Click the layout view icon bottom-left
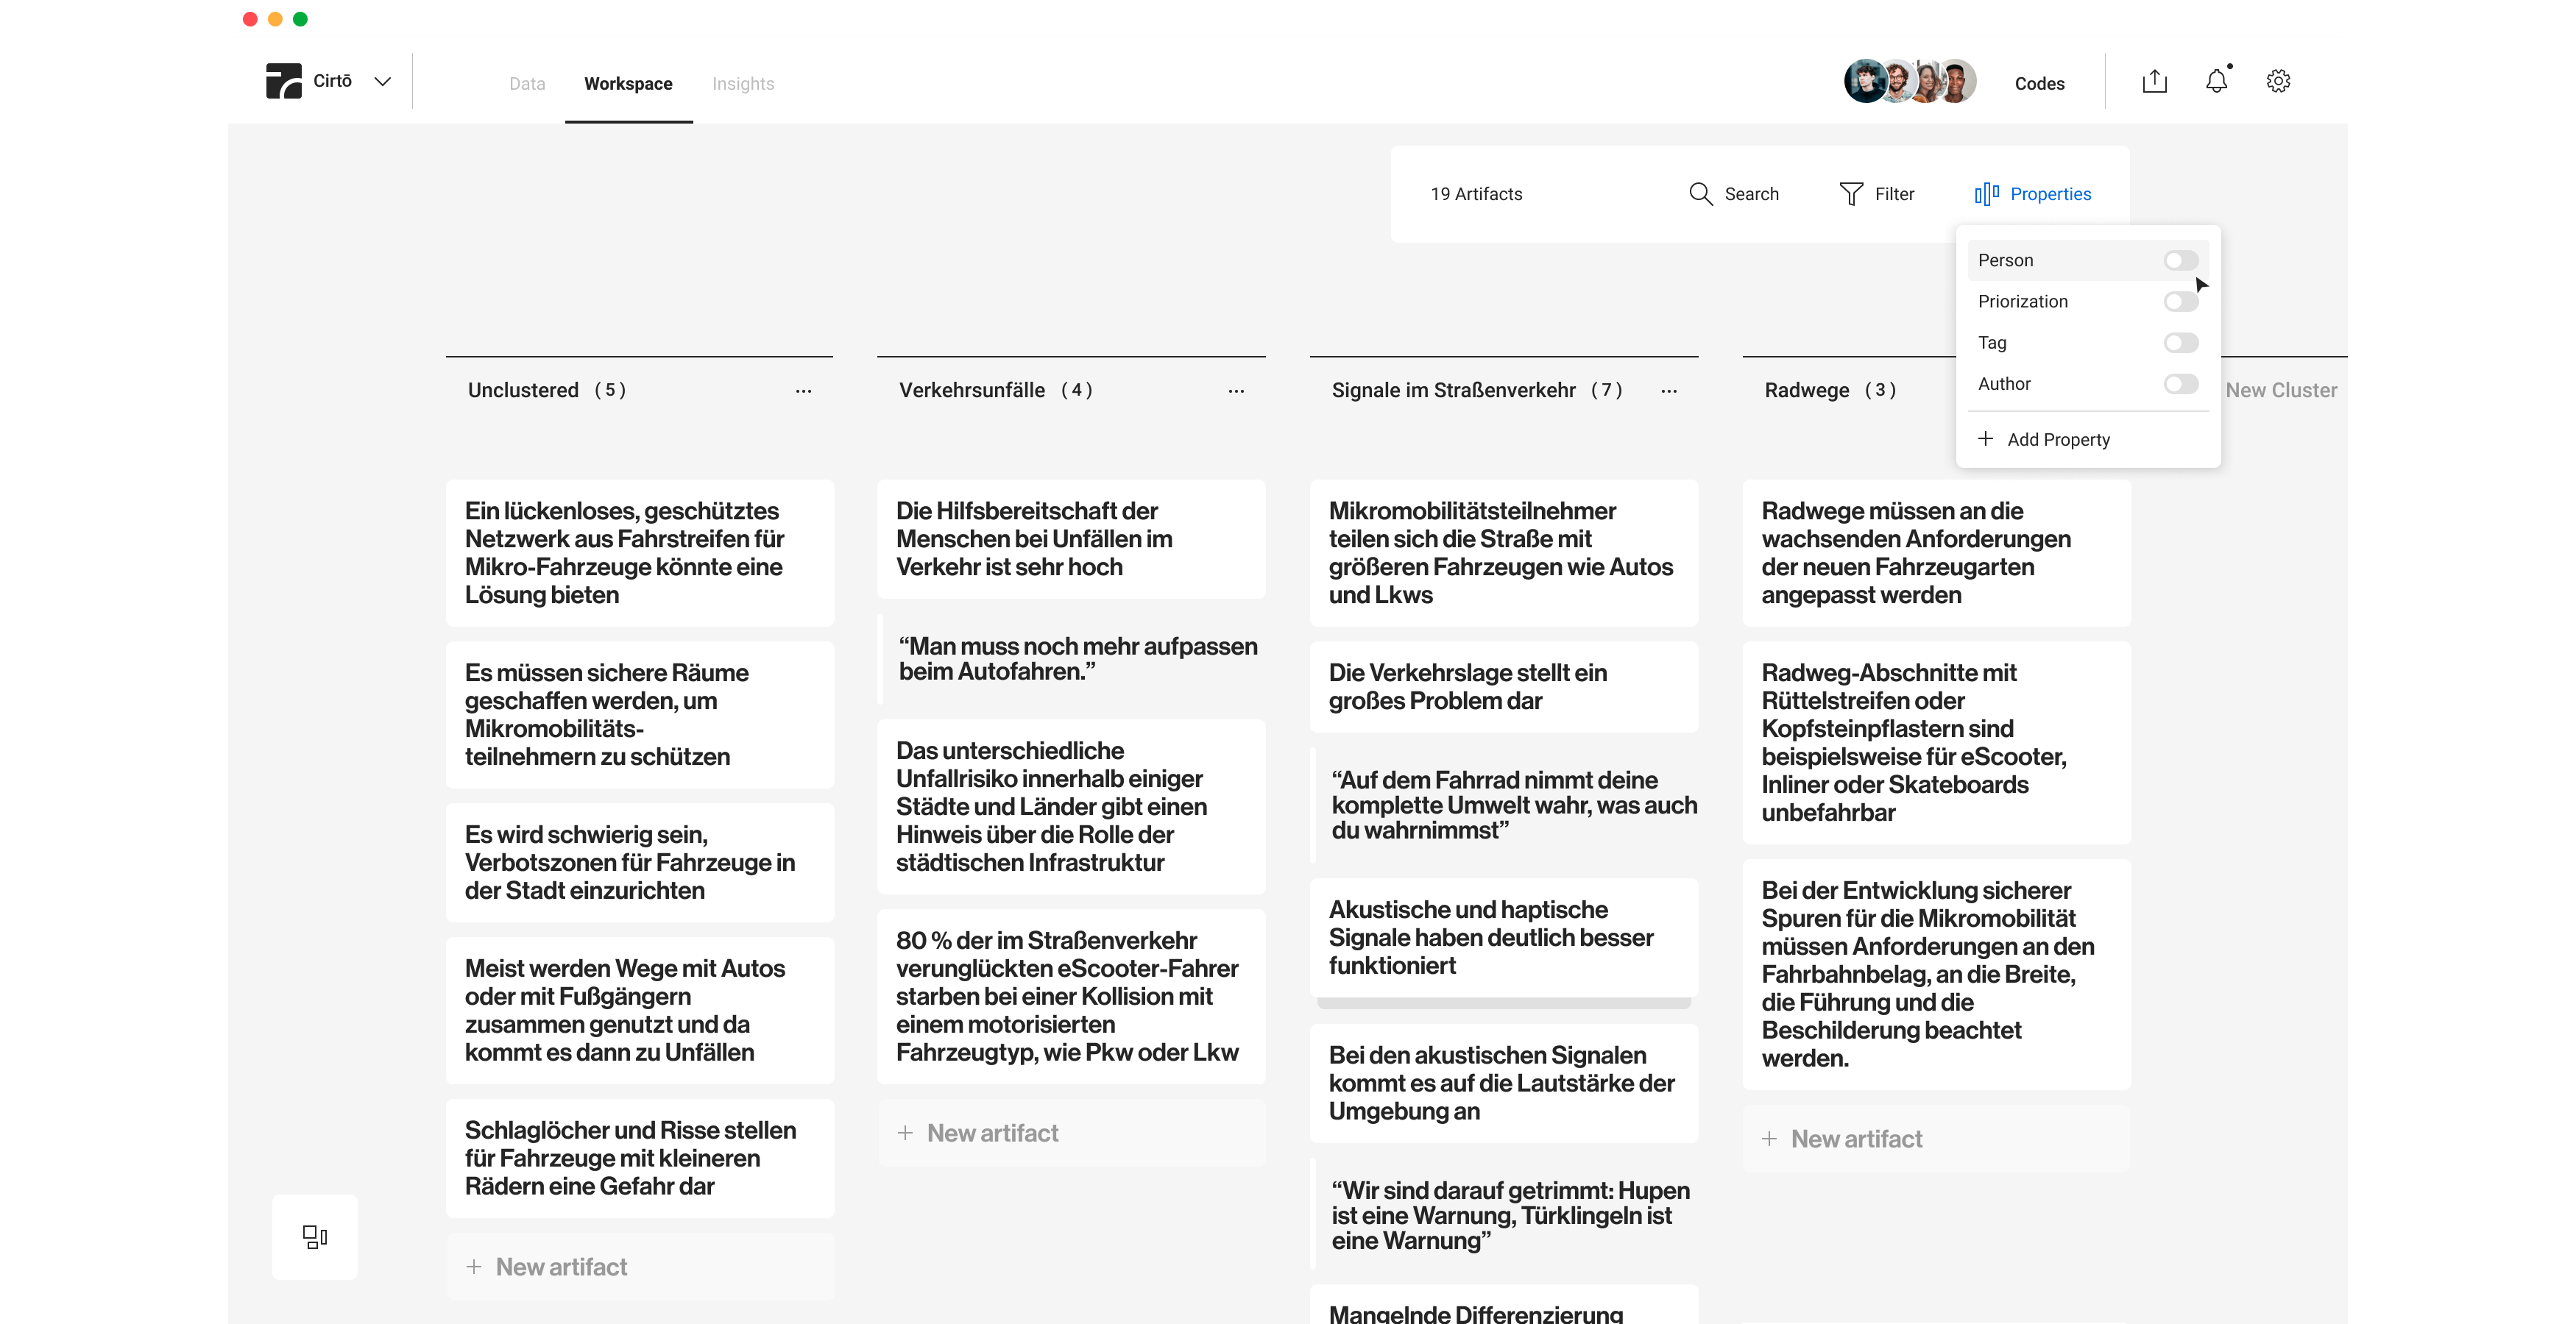Viewport: 2576px width, 1324px height. 315,1237
